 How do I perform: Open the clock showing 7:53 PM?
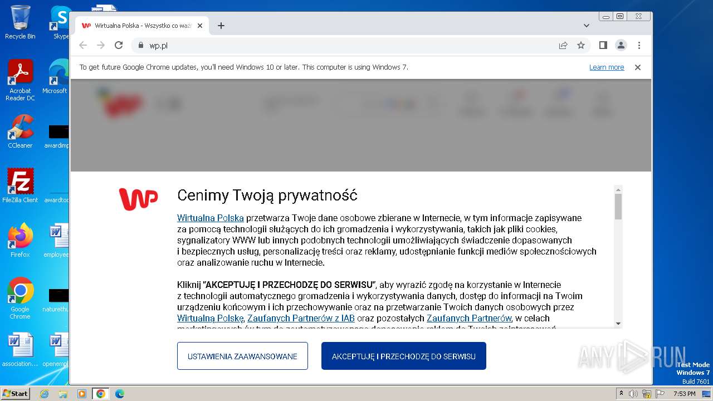click(684, 394)
